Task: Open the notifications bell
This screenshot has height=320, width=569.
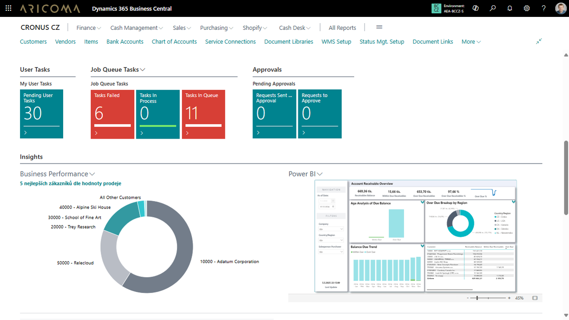Action: click(509, 8)
